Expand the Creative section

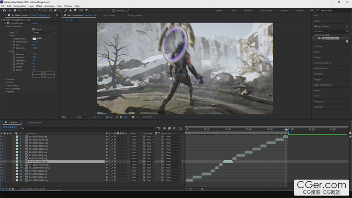[x=5, y=79]
